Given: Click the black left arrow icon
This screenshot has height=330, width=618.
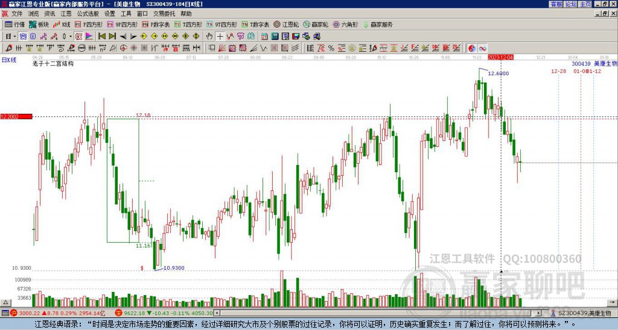Looking at the screenshot, I should [x=123, y=37].
